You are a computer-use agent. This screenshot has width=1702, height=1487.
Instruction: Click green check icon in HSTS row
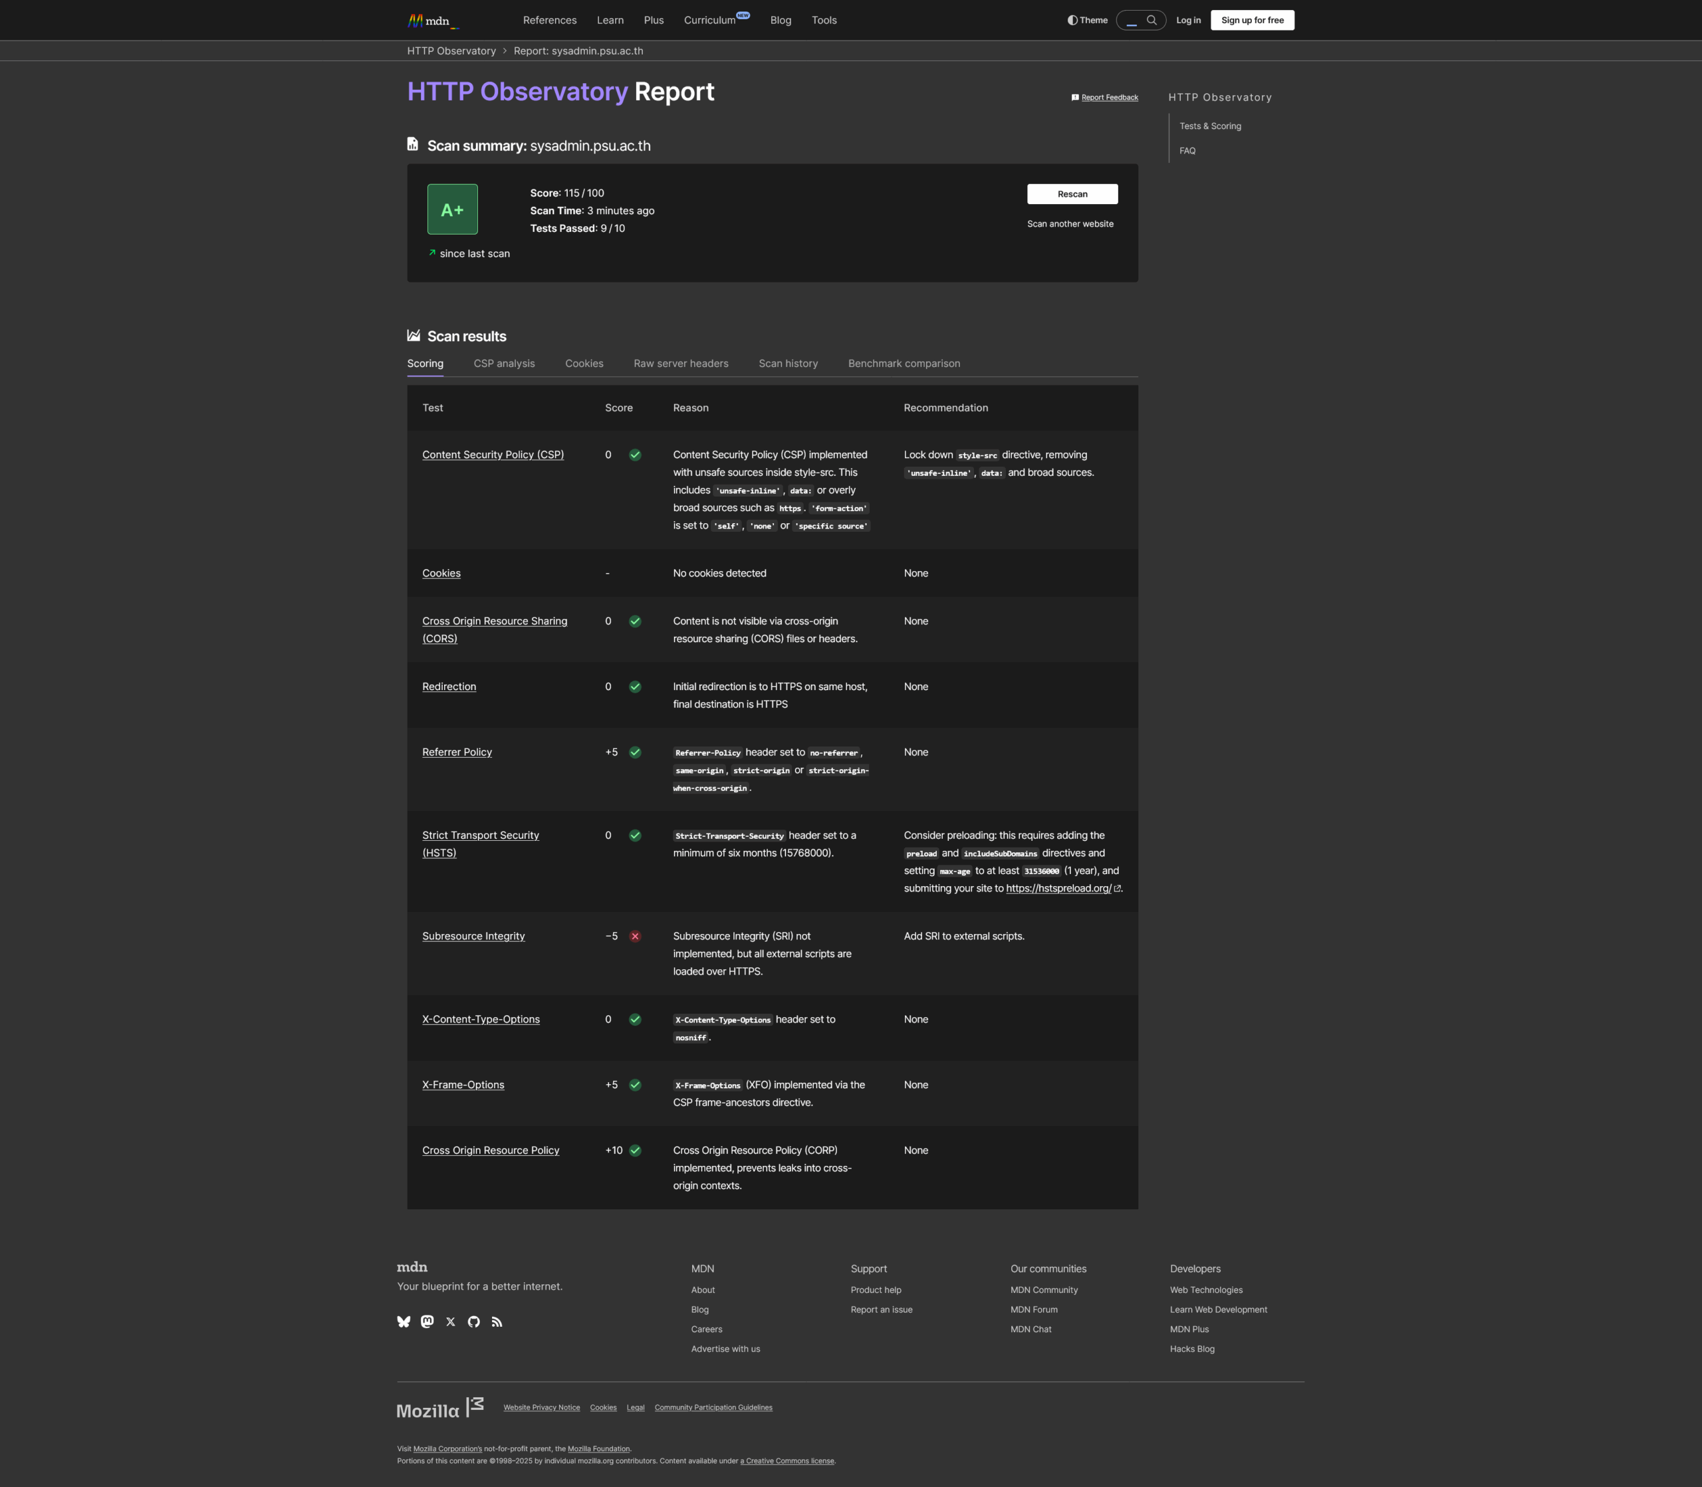pyautogui.click(x=635, y=836)
